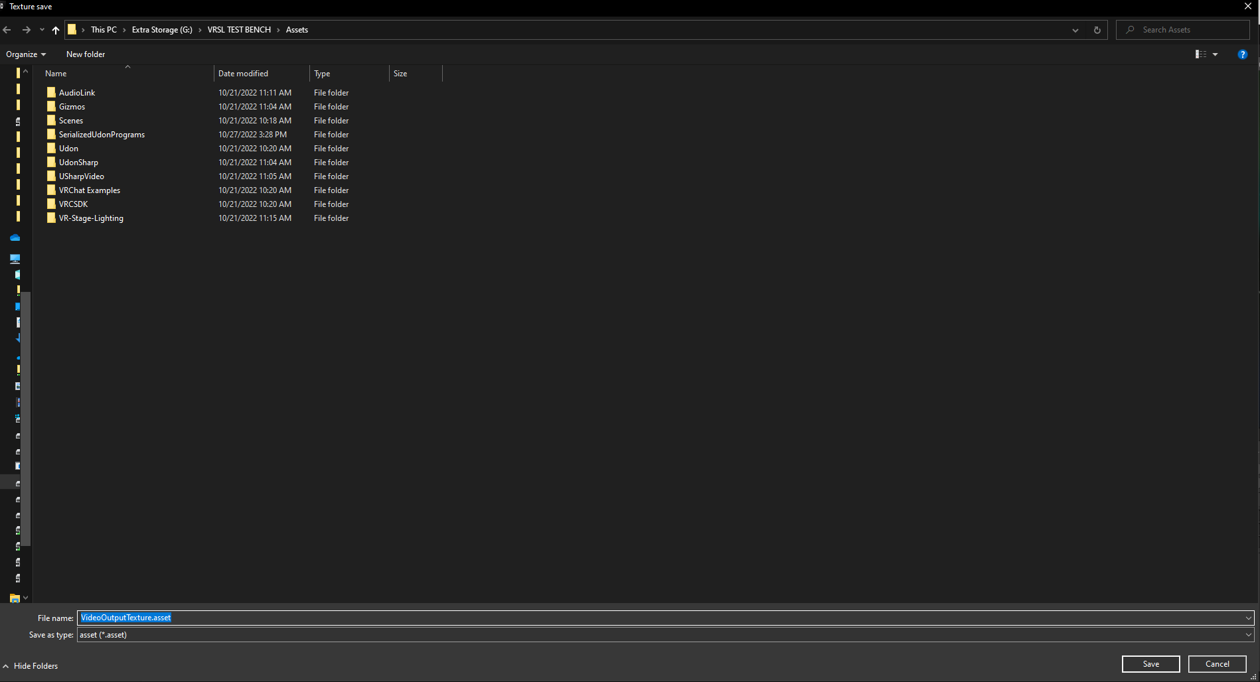1260x682 pixels.
Task: Open the breadcrumb root folder icon
Action: point(72,30)
